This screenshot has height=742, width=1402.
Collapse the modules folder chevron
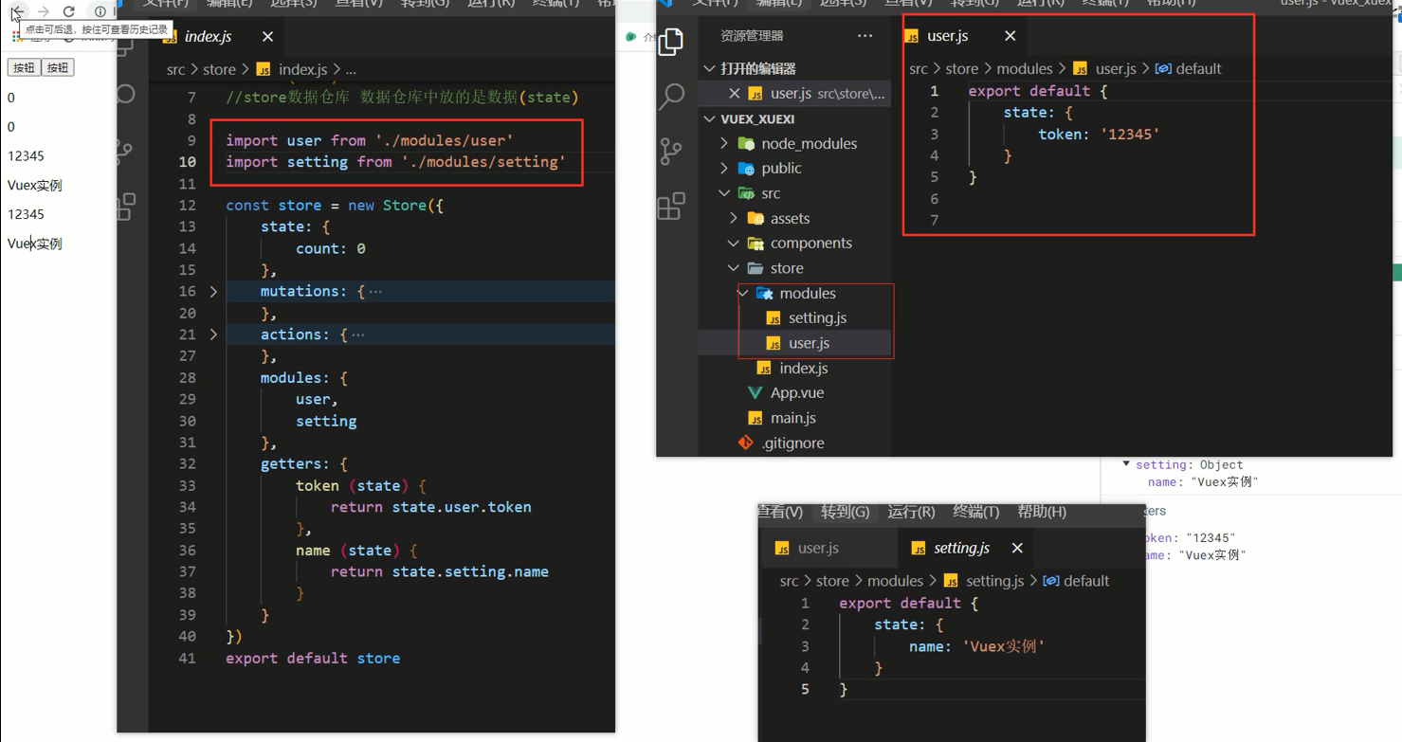(743, 293)
